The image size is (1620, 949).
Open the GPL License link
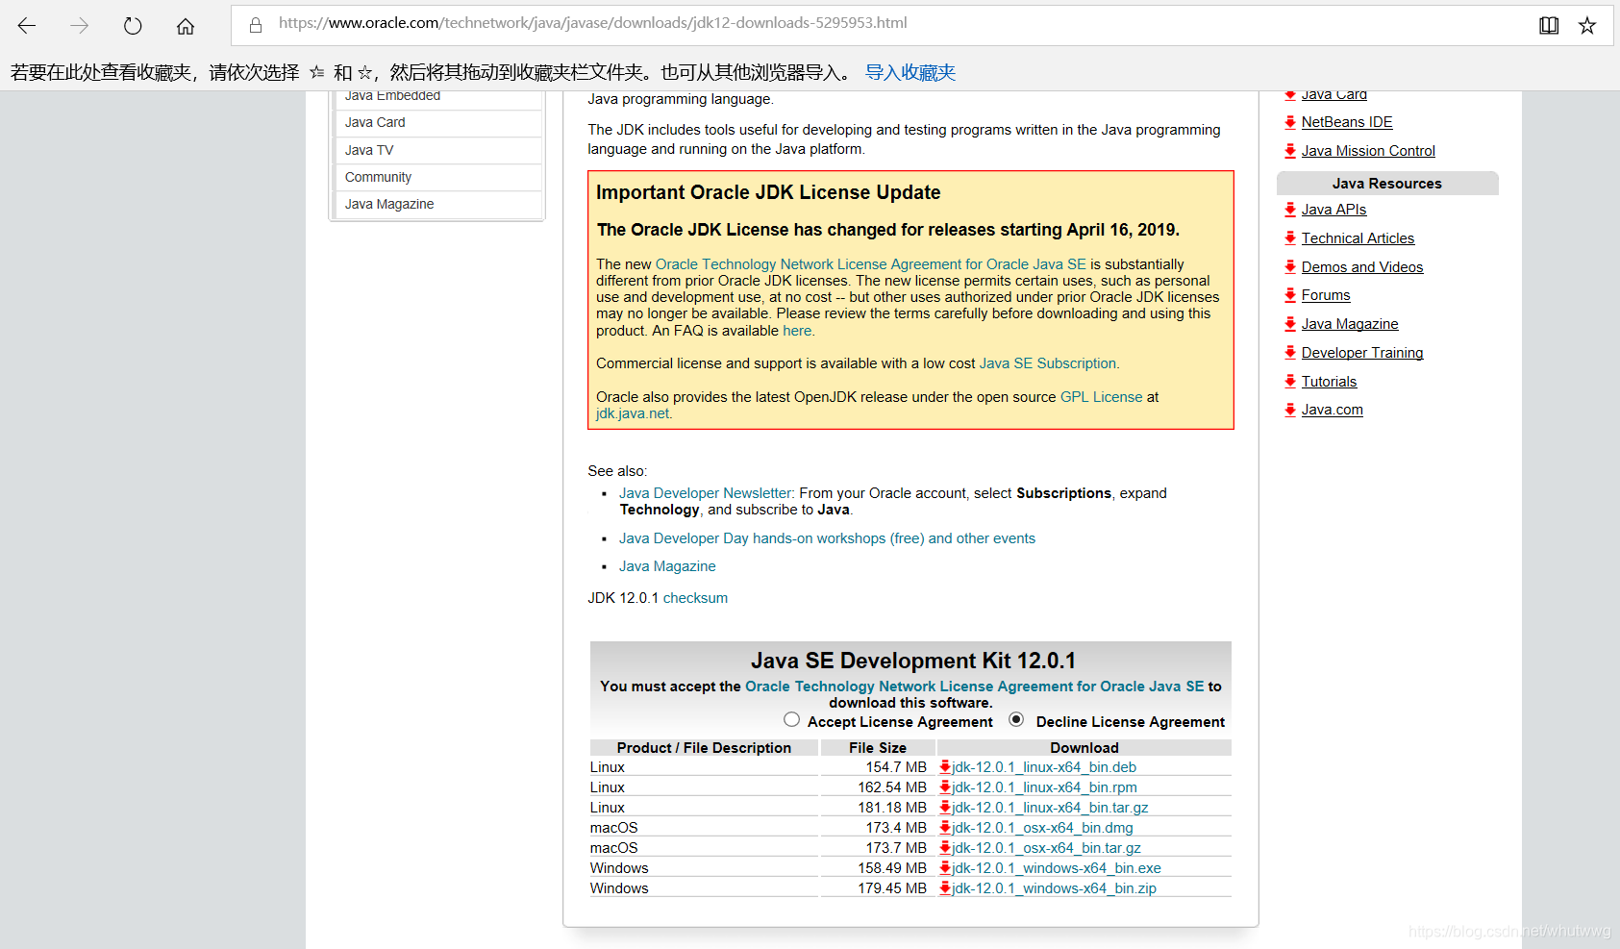click(1101, 397)
